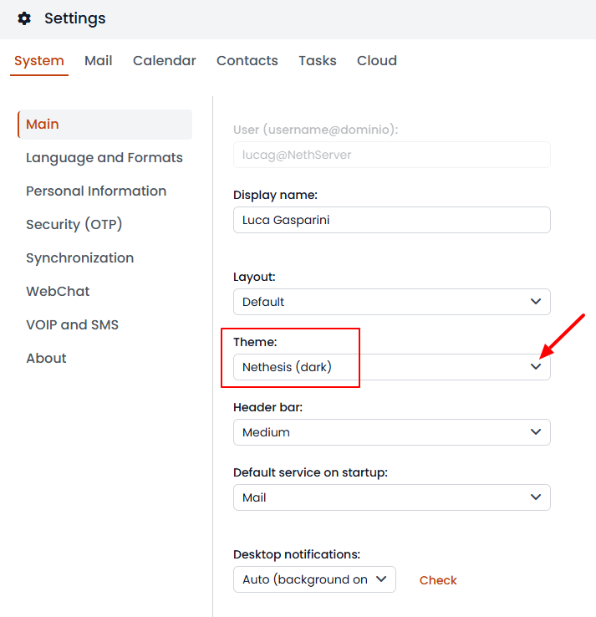Expand the Layout dropdown
Viewport: 596px width, 617px height.
point(536,302)
